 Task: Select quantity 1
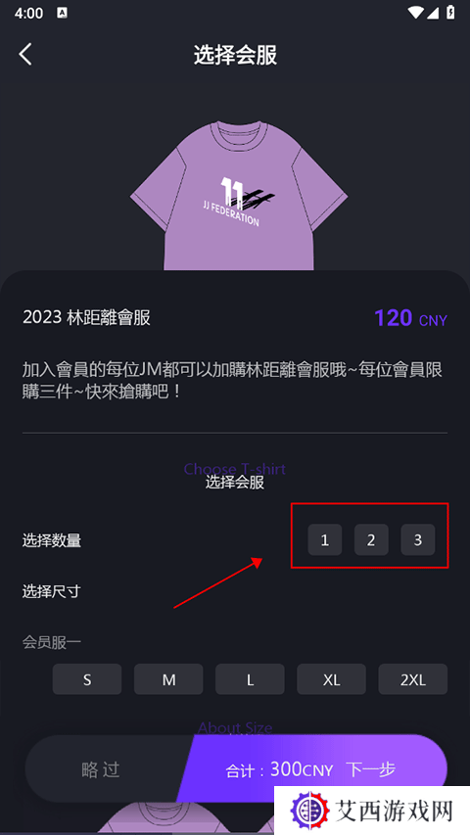pyautogui.click(x=324, y=540)
